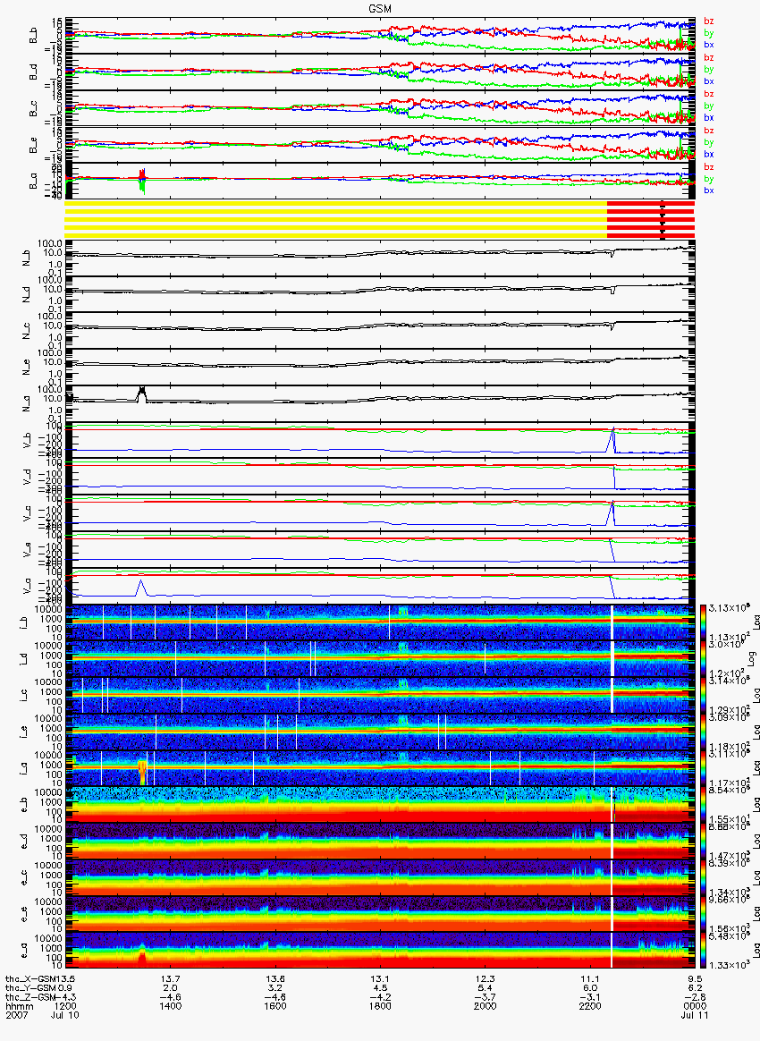Click the V_b velocity panel label
The image size is (760, 1041).
pos(27,441)
